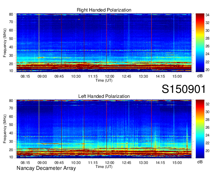Select the large "S150901" label
Screen dimensions: 213x172
pos(184,89)
